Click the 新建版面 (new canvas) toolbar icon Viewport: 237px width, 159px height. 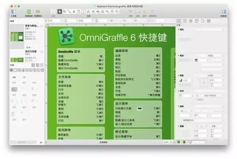(29, 12)
